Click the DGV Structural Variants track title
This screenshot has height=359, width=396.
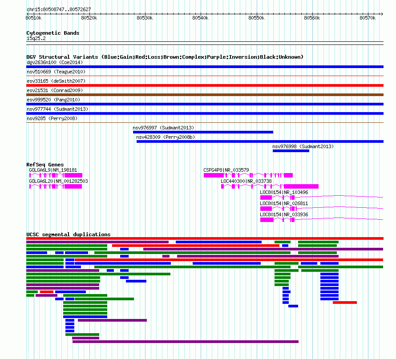[x=165, y=57]
